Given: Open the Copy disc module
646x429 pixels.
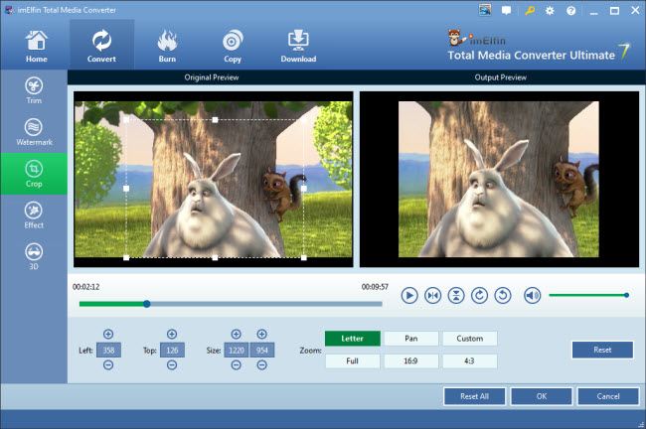Looking at the screenshot, I should (x=233, y=46).
